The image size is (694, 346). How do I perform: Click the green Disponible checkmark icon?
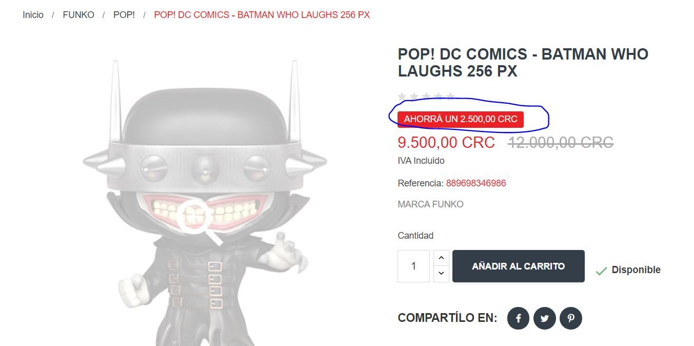coord(601,271)
